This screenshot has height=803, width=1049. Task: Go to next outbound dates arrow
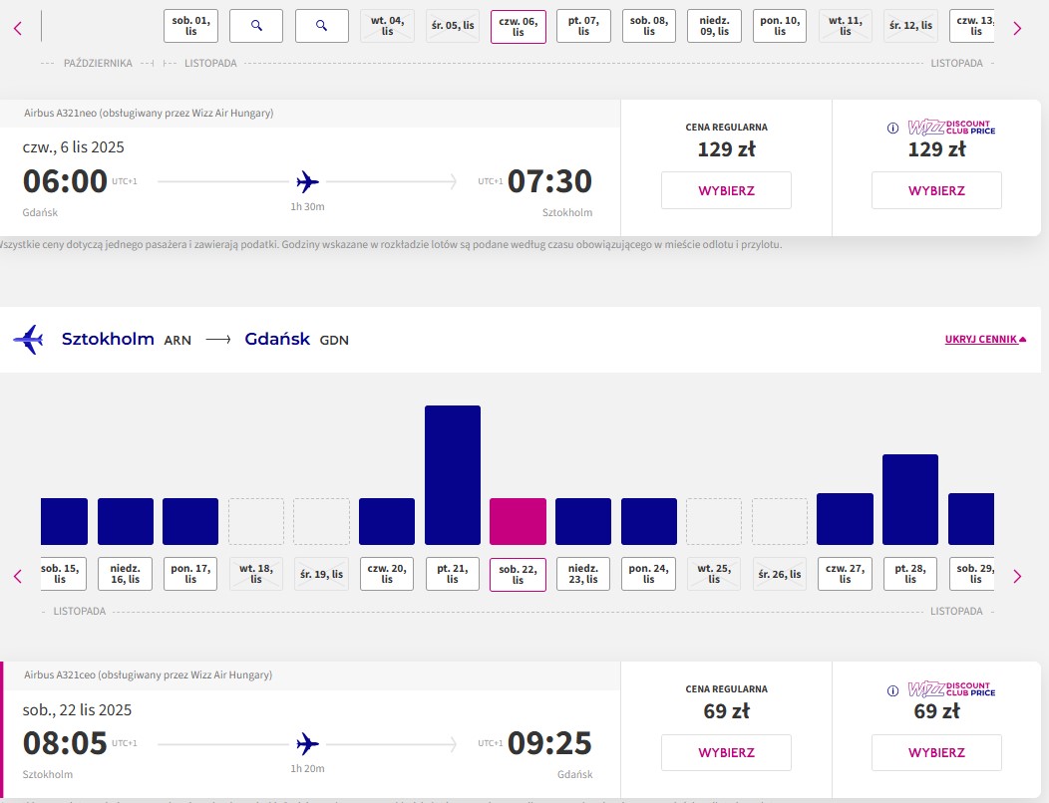[x=1017, y=28]
